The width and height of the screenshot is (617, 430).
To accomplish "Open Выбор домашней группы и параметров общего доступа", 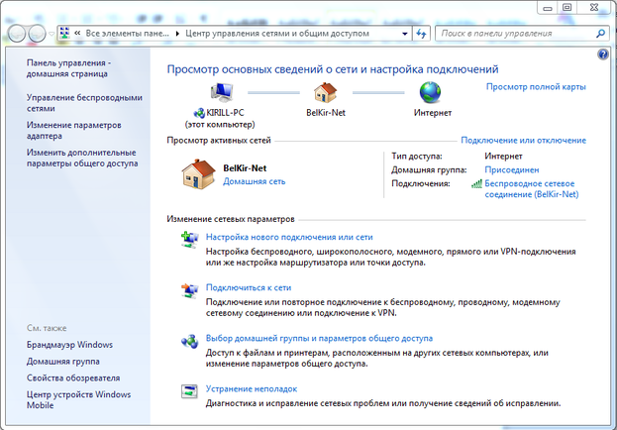I will click(319, 338).
